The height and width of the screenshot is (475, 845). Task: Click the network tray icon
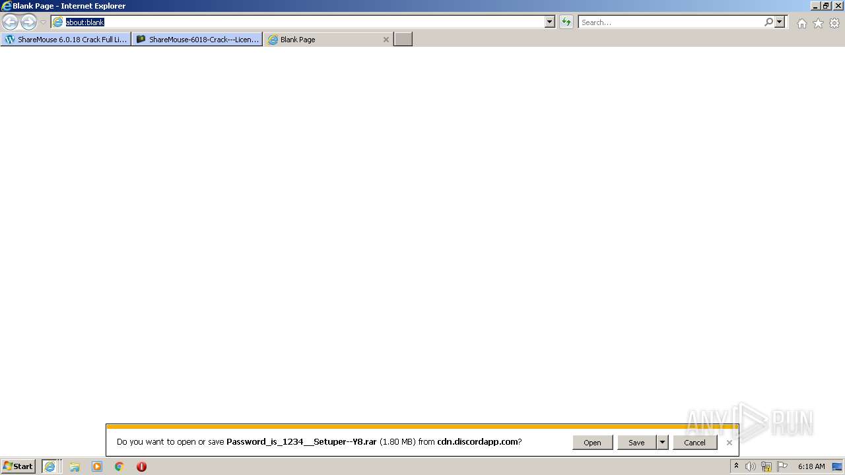[x=766, y=466]
